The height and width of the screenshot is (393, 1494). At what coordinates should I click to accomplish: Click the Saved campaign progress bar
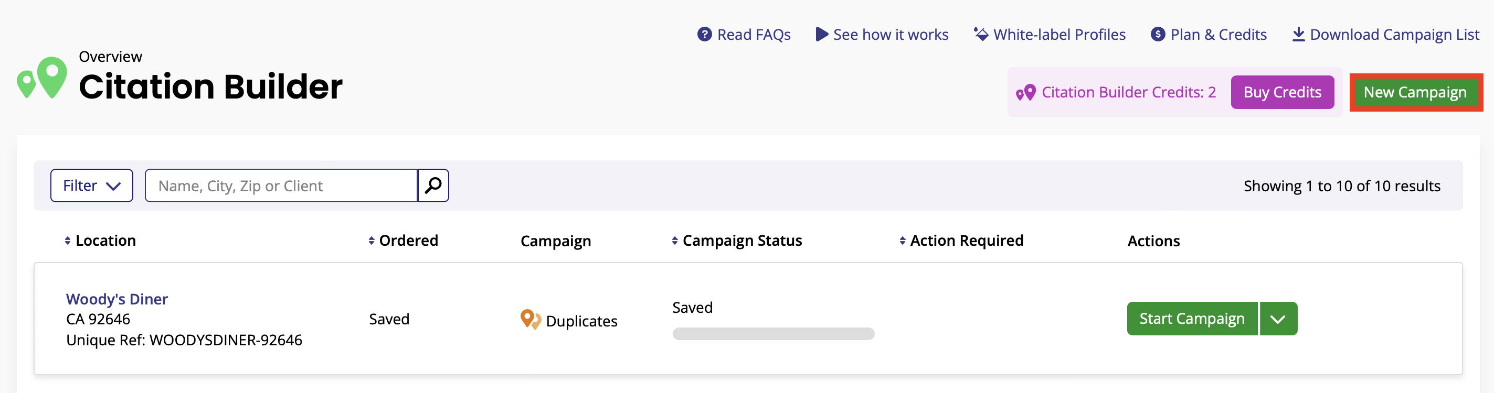773,334
